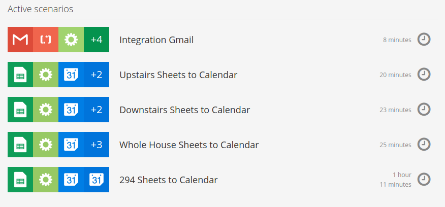The height and width of the screenshot is (207, 445).
Task: Expand +2 modules in Downstairs scenario
Action: [x=97, y=110]
